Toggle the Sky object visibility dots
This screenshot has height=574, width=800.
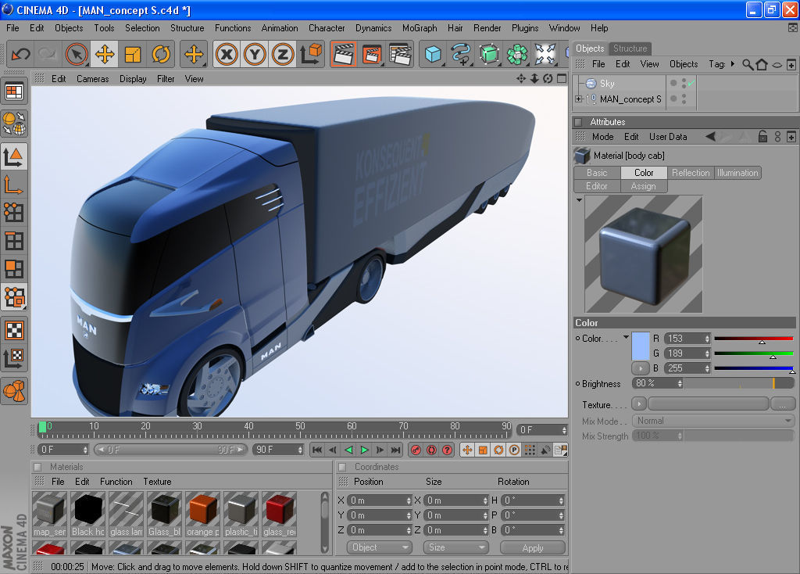pyautogui.click(x=684, y=83)
